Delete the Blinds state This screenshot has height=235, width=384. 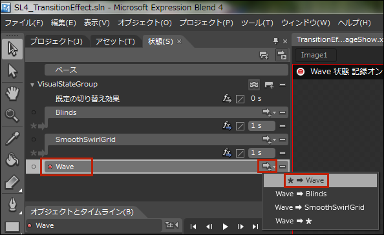[283, 112]
